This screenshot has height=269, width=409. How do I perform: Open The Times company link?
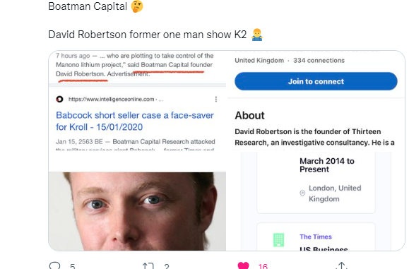pyautogui.click(x=316, y=237)
